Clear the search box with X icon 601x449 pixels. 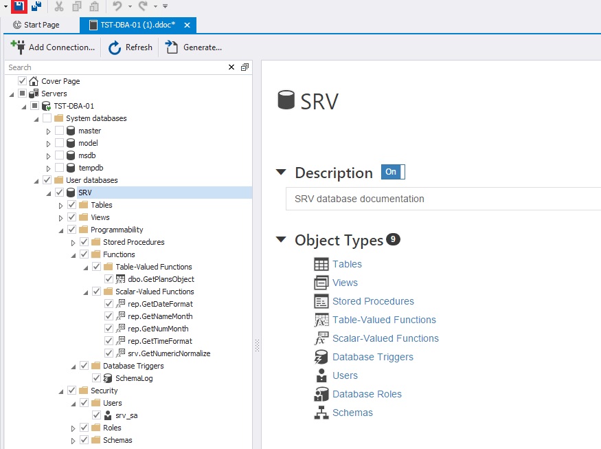(x=231, y=67)
